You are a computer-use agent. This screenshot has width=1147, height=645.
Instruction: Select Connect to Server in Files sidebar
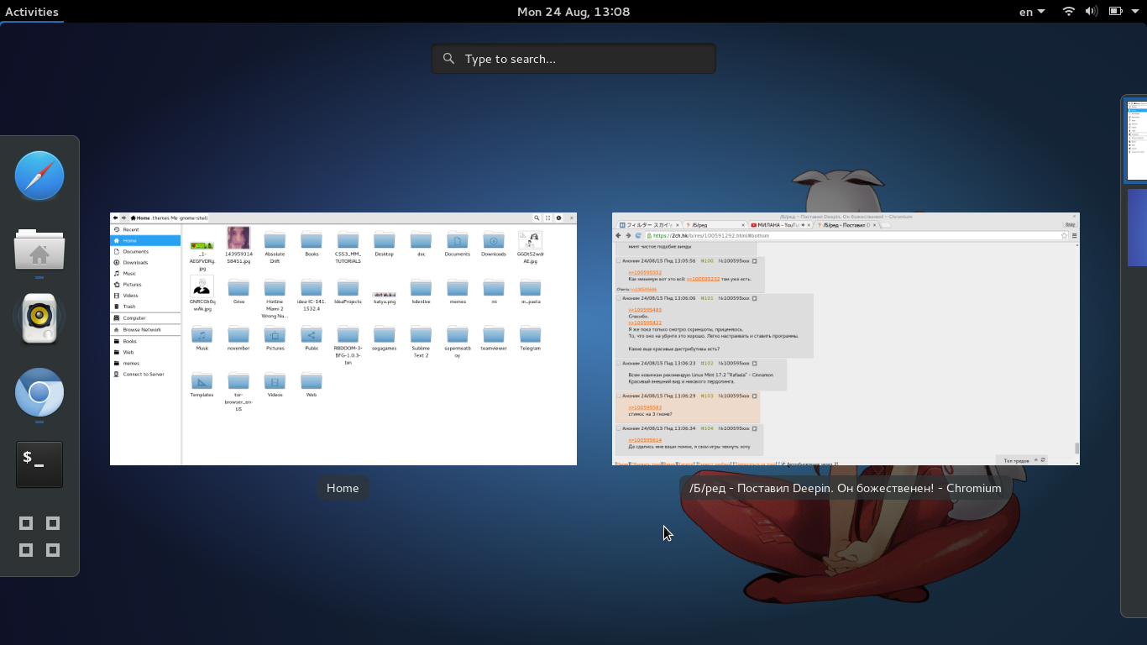click(145, 374)
